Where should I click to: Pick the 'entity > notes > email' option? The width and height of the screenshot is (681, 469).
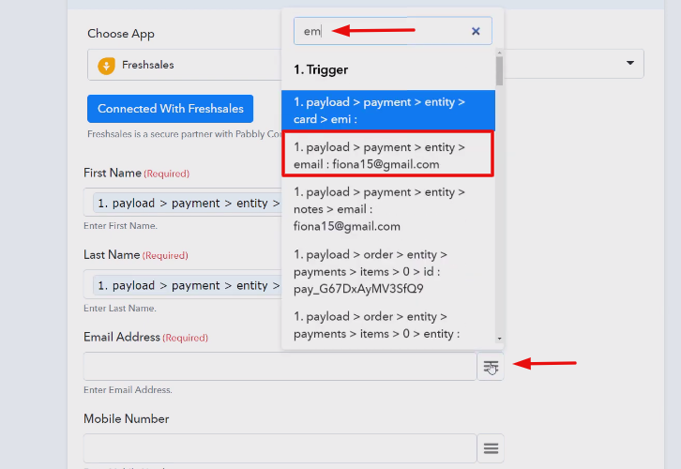click(x=388, y=209)
